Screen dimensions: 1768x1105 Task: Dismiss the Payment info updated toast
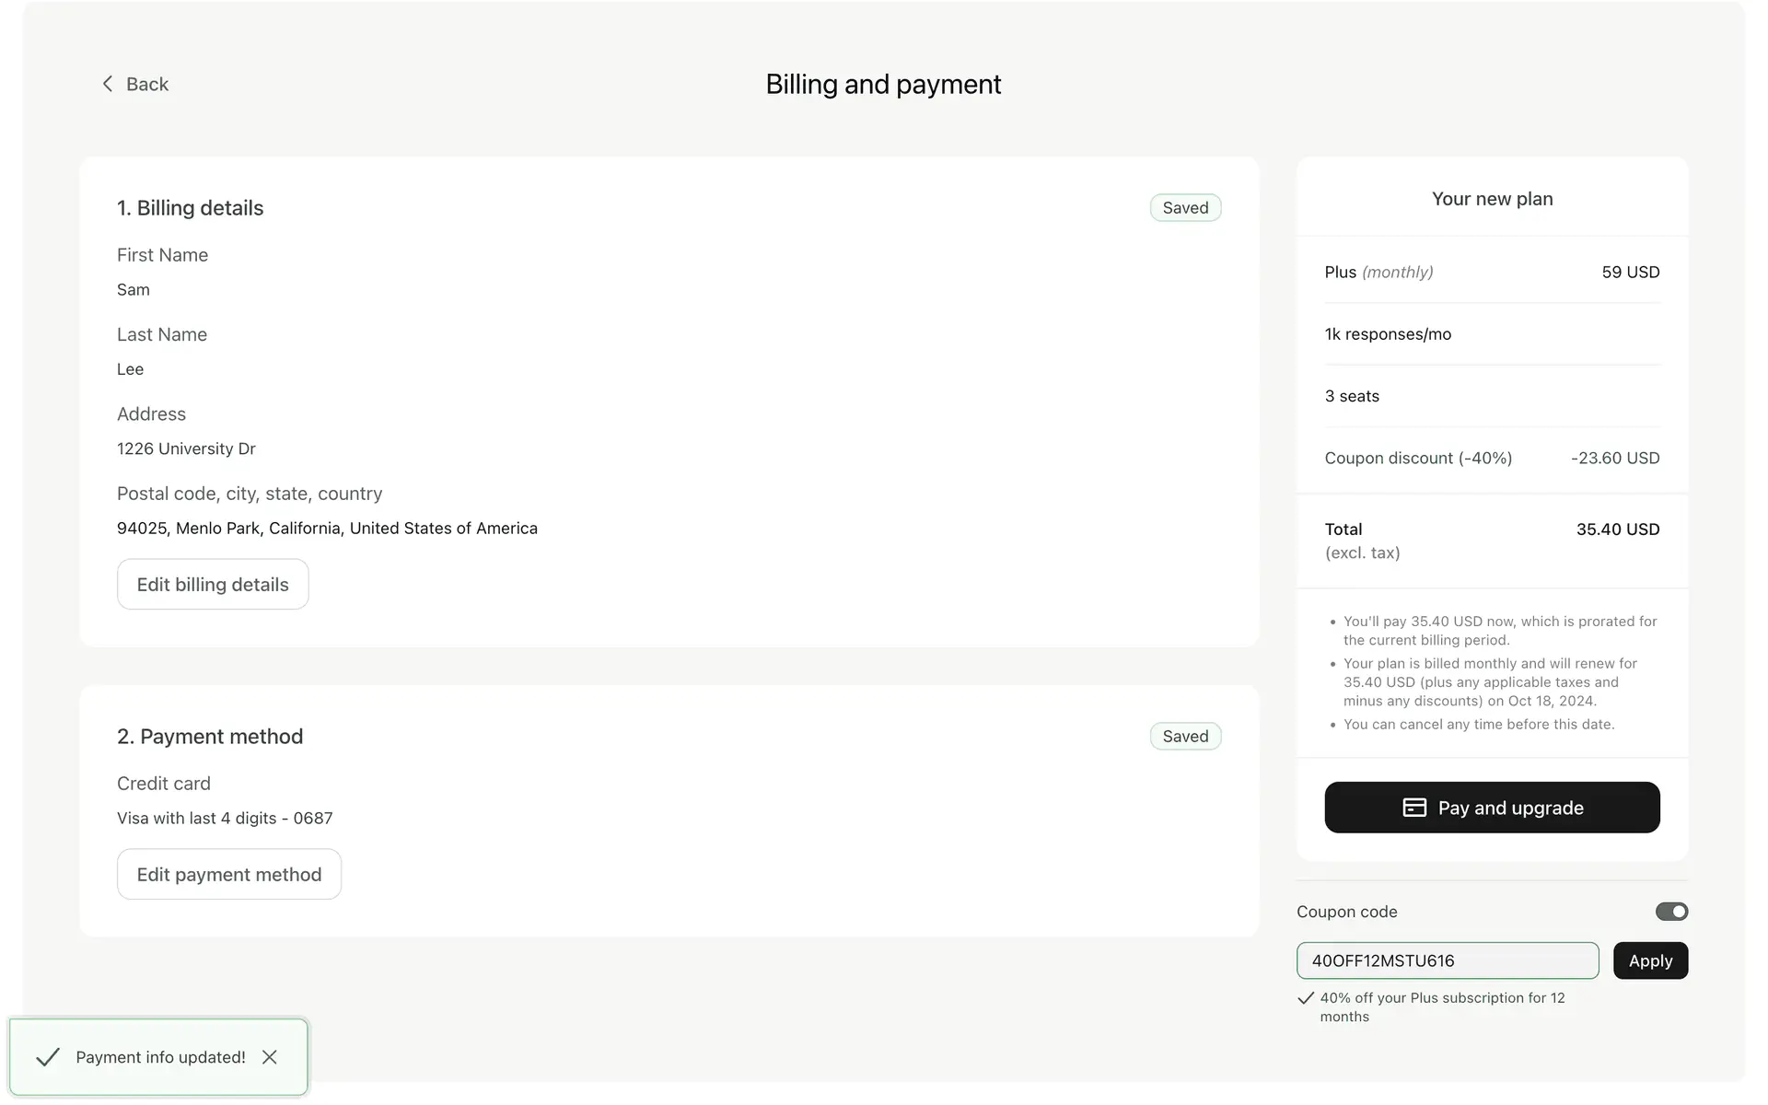270,1057
